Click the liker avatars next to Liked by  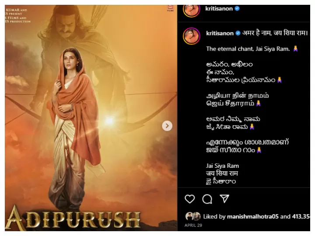pos(193,216)
